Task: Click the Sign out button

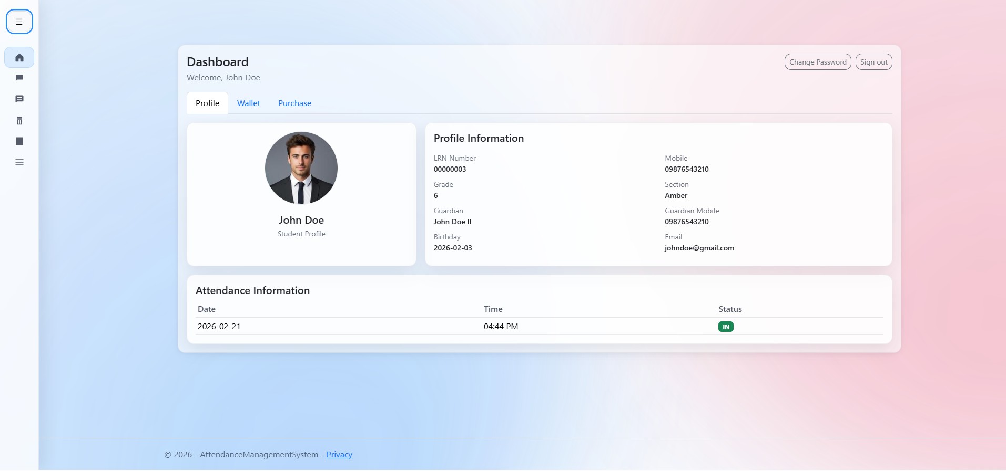Action: point(874,62)
